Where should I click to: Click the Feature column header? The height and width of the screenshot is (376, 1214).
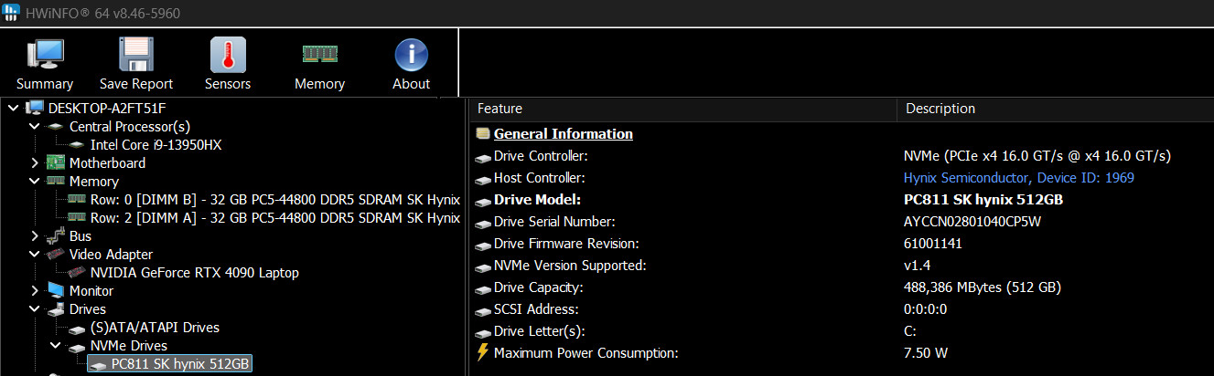tap(683, 109)
